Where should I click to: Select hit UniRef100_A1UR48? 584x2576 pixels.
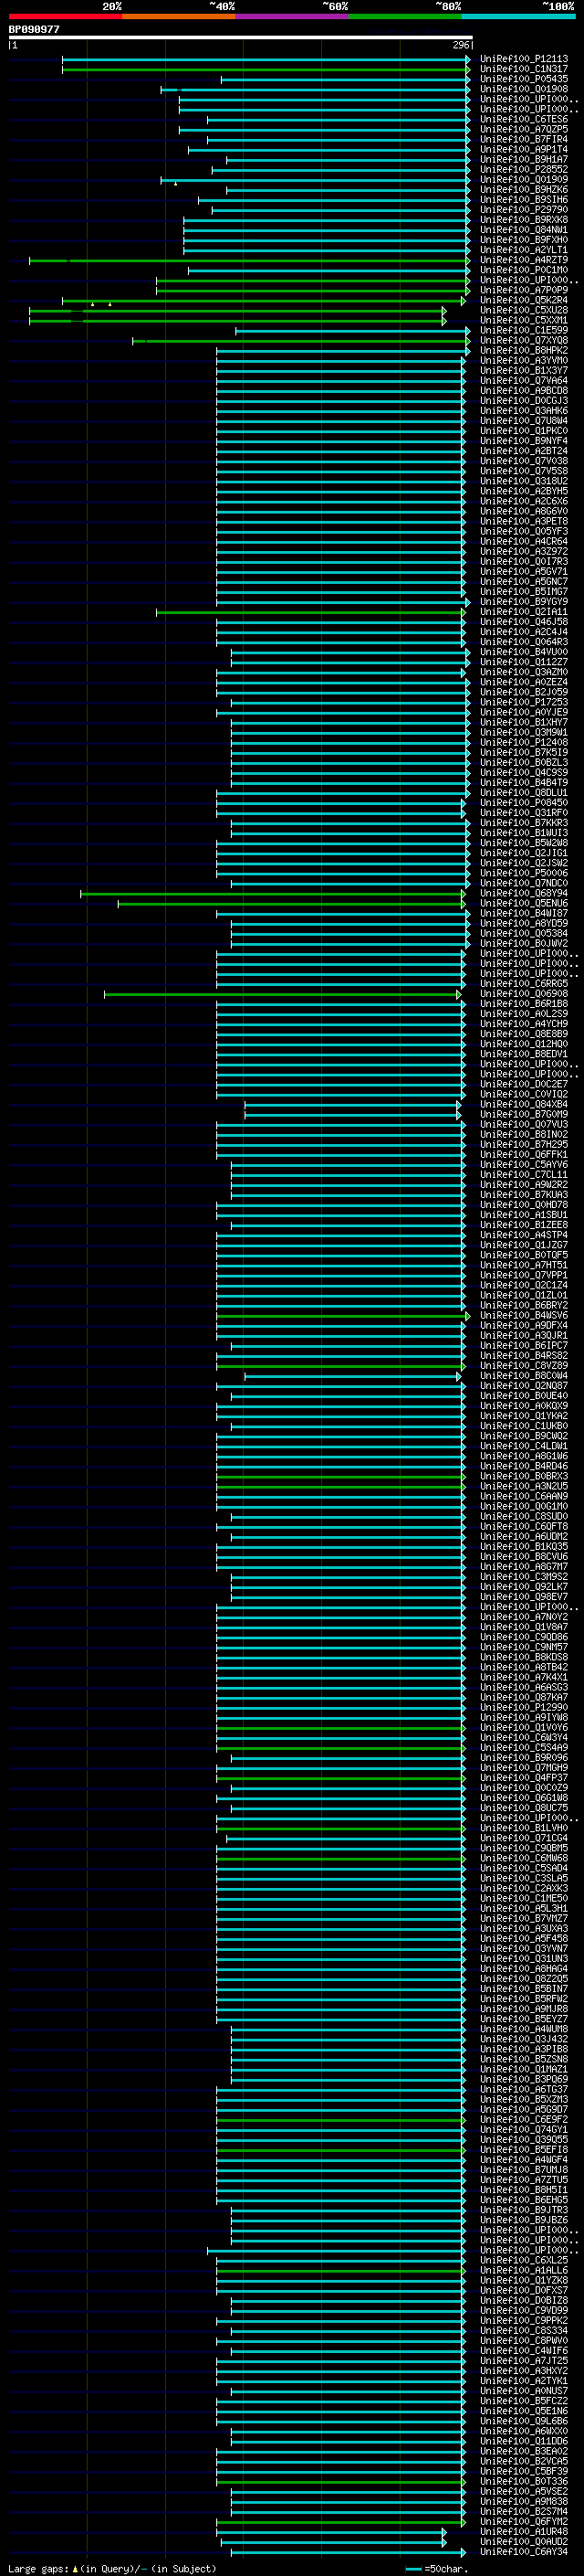[523, 2532]
